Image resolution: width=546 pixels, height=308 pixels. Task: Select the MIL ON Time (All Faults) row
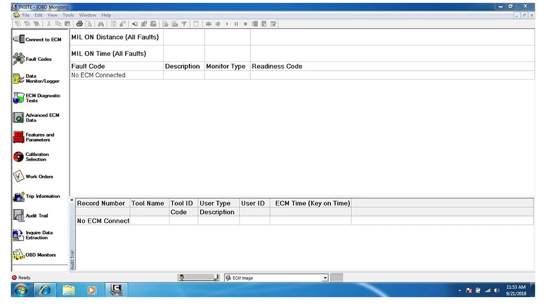[302, 54]
